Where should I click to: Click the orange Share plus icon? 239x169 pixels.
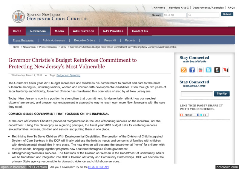tap(181, 115)
